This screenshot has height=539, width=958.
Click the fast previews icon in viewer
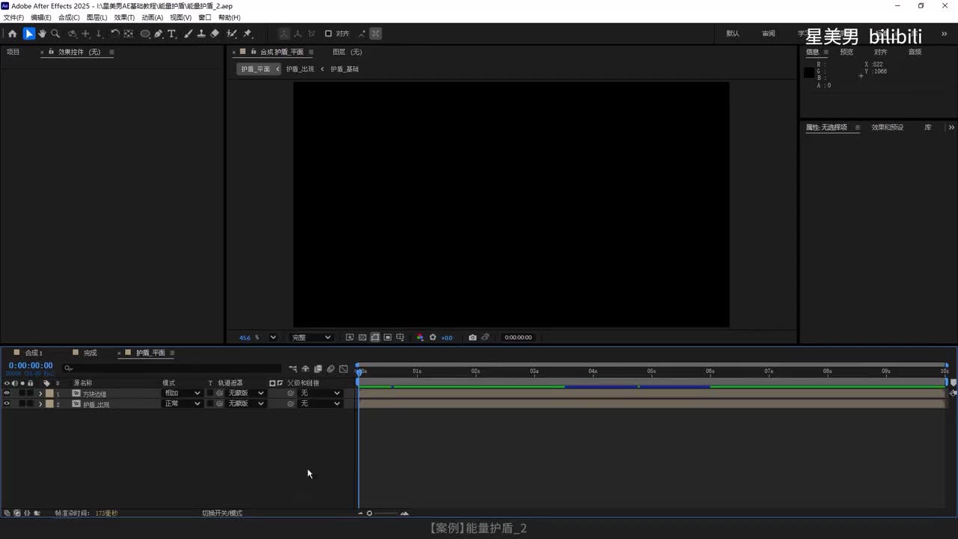350,338
